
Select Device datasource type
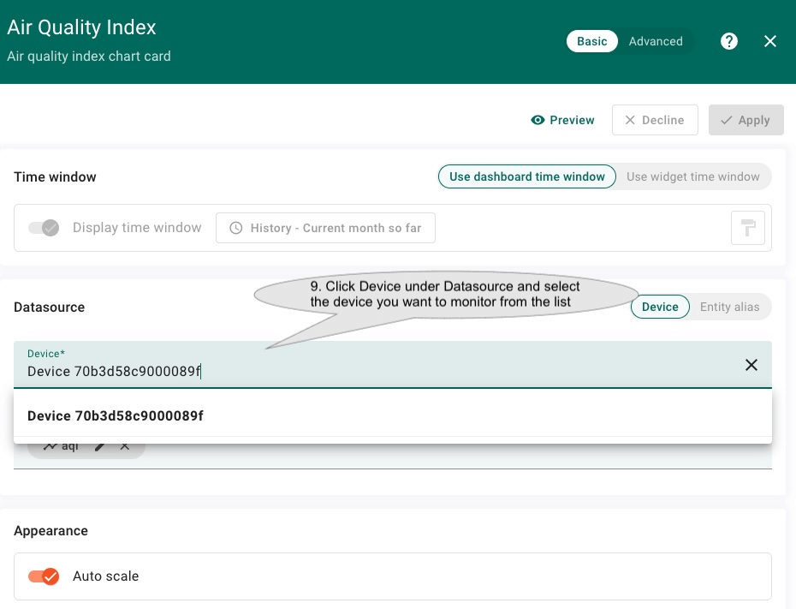pyautogui.click(x=660, y=307)
